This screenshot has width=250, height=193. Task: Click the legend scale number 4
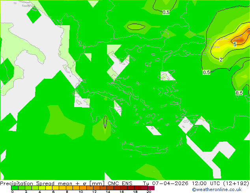point(40,192)
